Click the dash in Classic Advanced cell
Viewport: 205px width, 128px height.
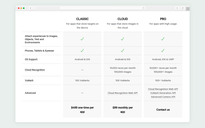click(x=82, y=93)
